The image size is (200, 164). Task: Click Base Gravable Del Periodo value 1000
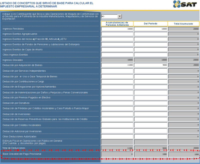click(151, 154)
